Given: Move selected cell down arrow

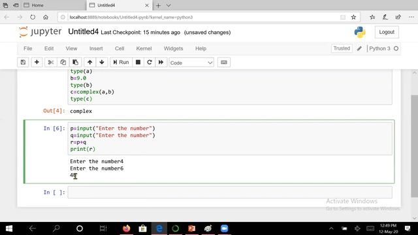Looking at the screenshot, I should click(x=102, y=63).
